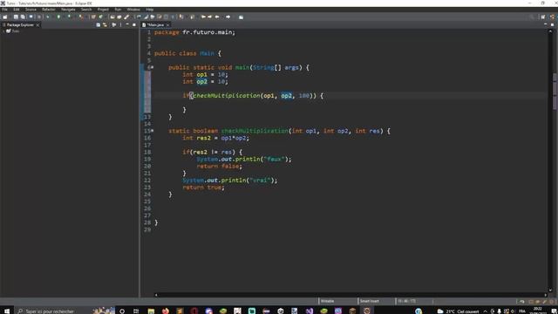558x314 pixels.
Task: Click horizontal scrollbar left arrow
Action: pyautogui.click(x=156, y=295)
